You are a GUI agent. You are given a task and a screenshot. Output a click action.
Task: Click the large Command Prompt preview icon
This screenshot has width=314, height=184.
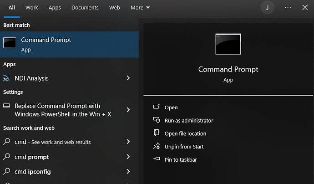(x=228, y=44)
